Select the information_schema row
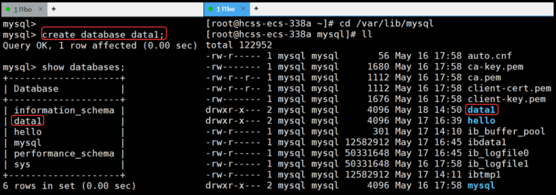556x195 pixels. 64,110
